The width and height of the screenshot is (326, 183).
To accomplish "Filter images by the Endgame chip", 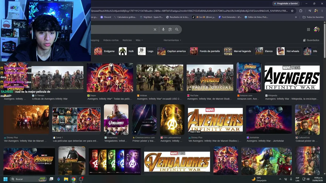I will [x=105, y=51].
